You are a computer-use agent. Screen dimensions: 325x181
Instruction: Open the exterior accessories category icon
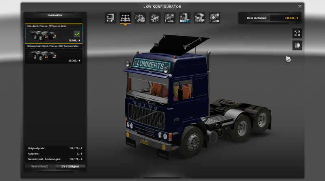point(199,18)
